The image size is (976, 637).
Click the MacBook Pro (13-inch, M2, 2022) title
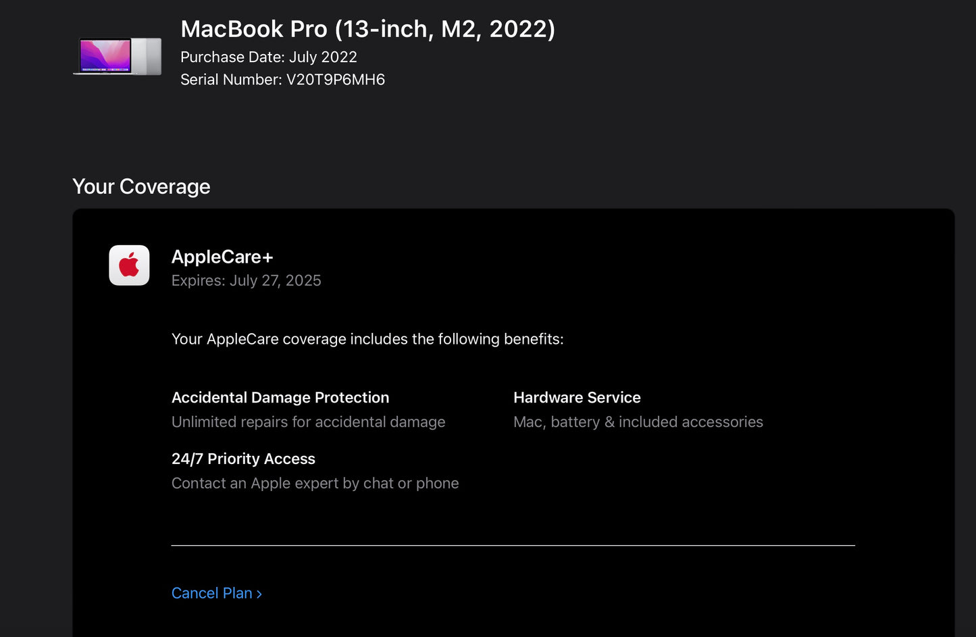367,28
